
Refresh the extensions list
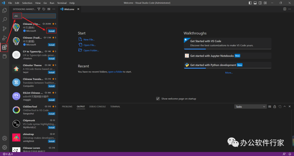(x=44, y=9)
